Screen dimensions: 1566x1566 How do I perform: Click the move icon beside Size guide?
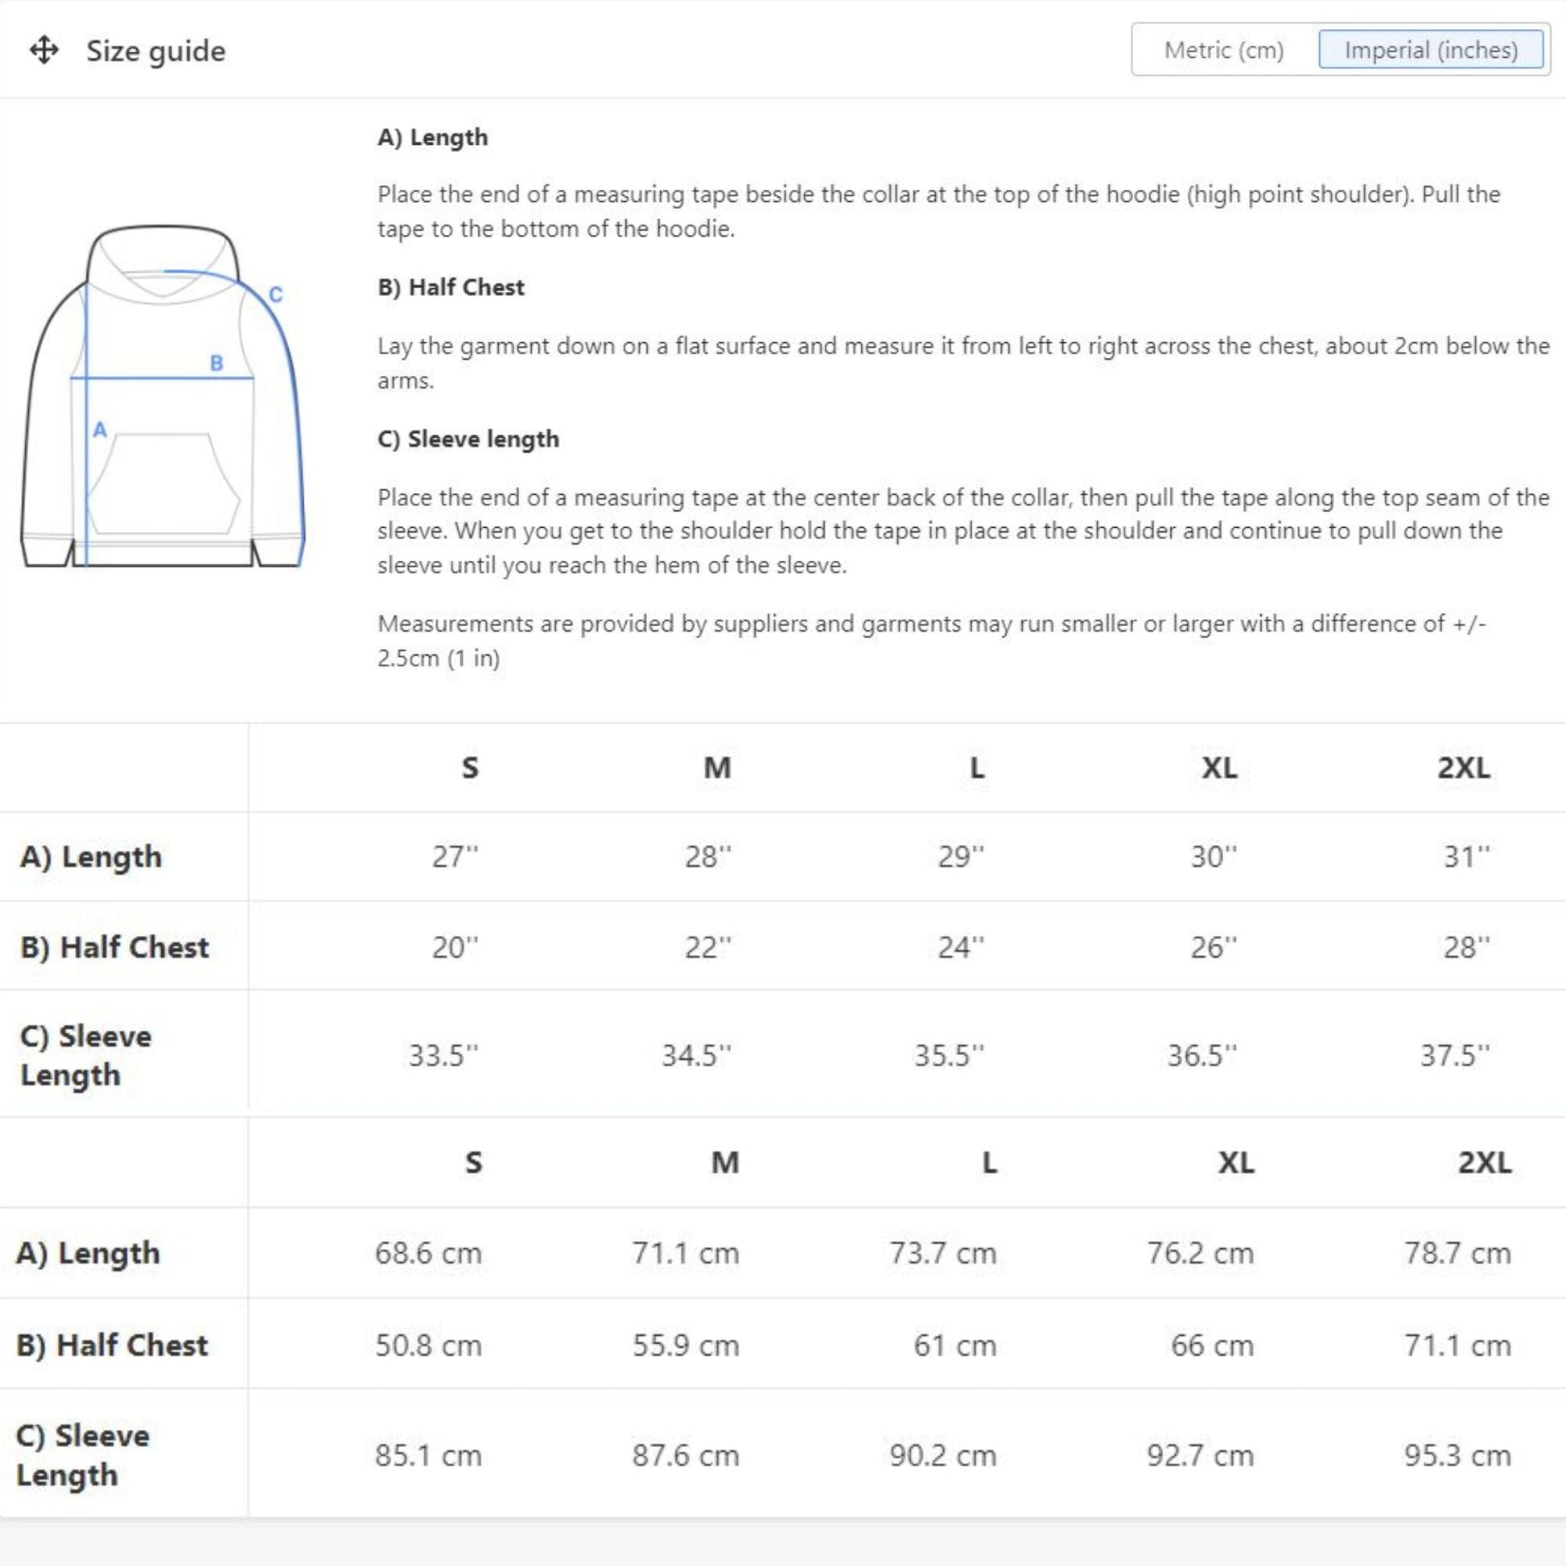coord(43,50)
